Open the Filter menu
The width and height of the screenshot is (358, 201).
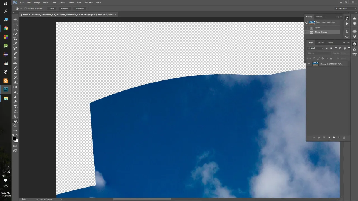point(71,3)
